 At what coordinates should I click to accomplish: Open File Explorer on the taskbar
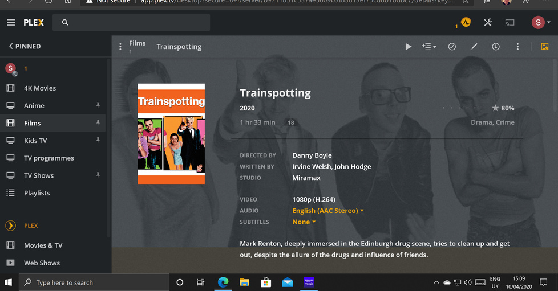point(244,282)
